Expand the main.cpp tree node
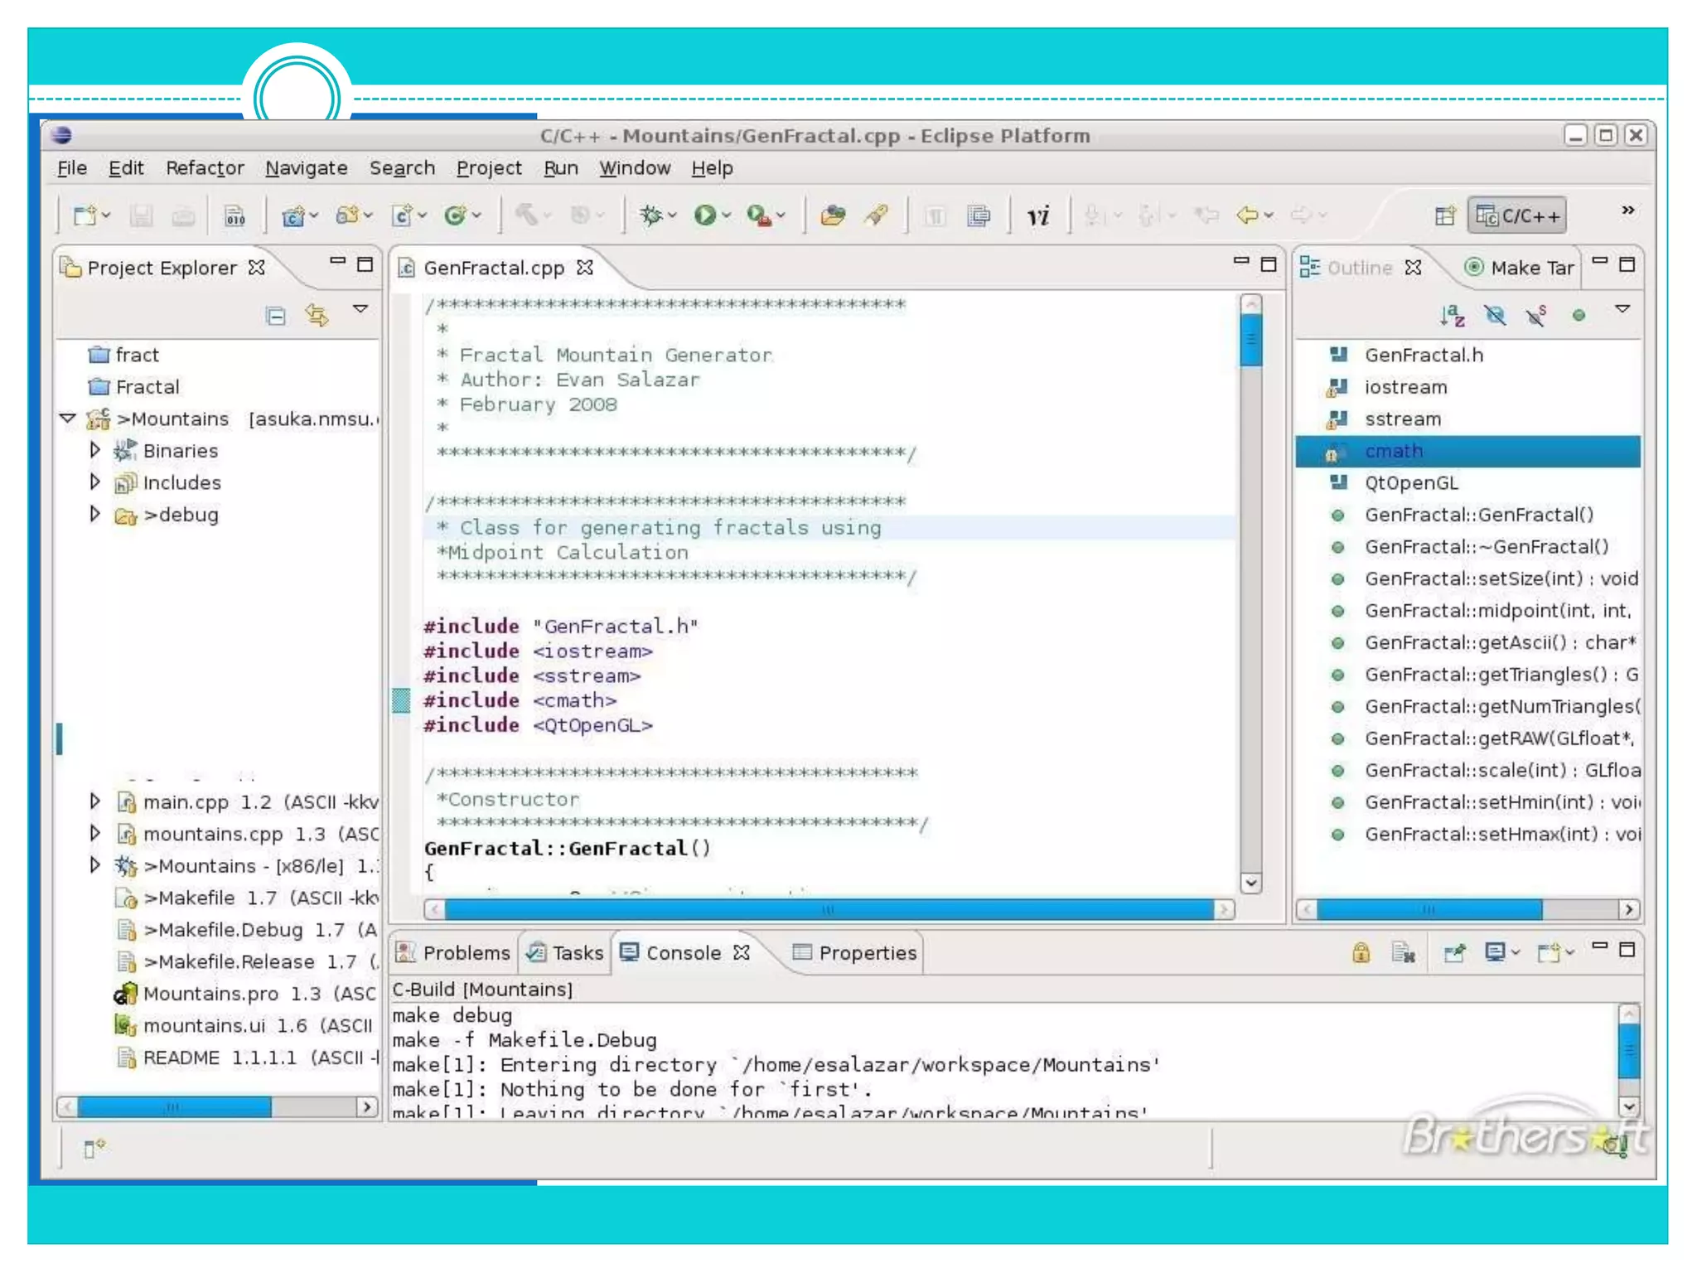 pyautogui.click(x=95, y=801)
